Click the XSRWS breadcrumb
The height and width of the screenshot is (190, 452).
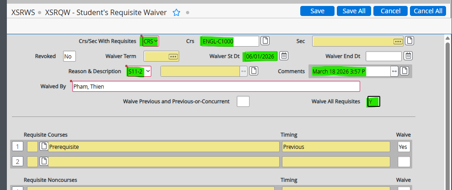[23, 12]
